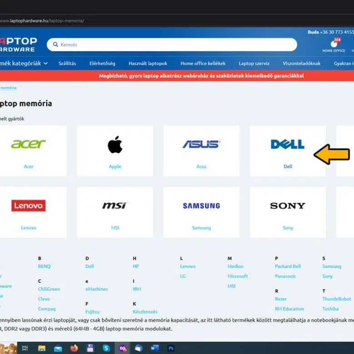Viewport: 354px width, 354px height.
Task: Click the 'Laptop memória' page heading
Action: (x=26, y=104)
